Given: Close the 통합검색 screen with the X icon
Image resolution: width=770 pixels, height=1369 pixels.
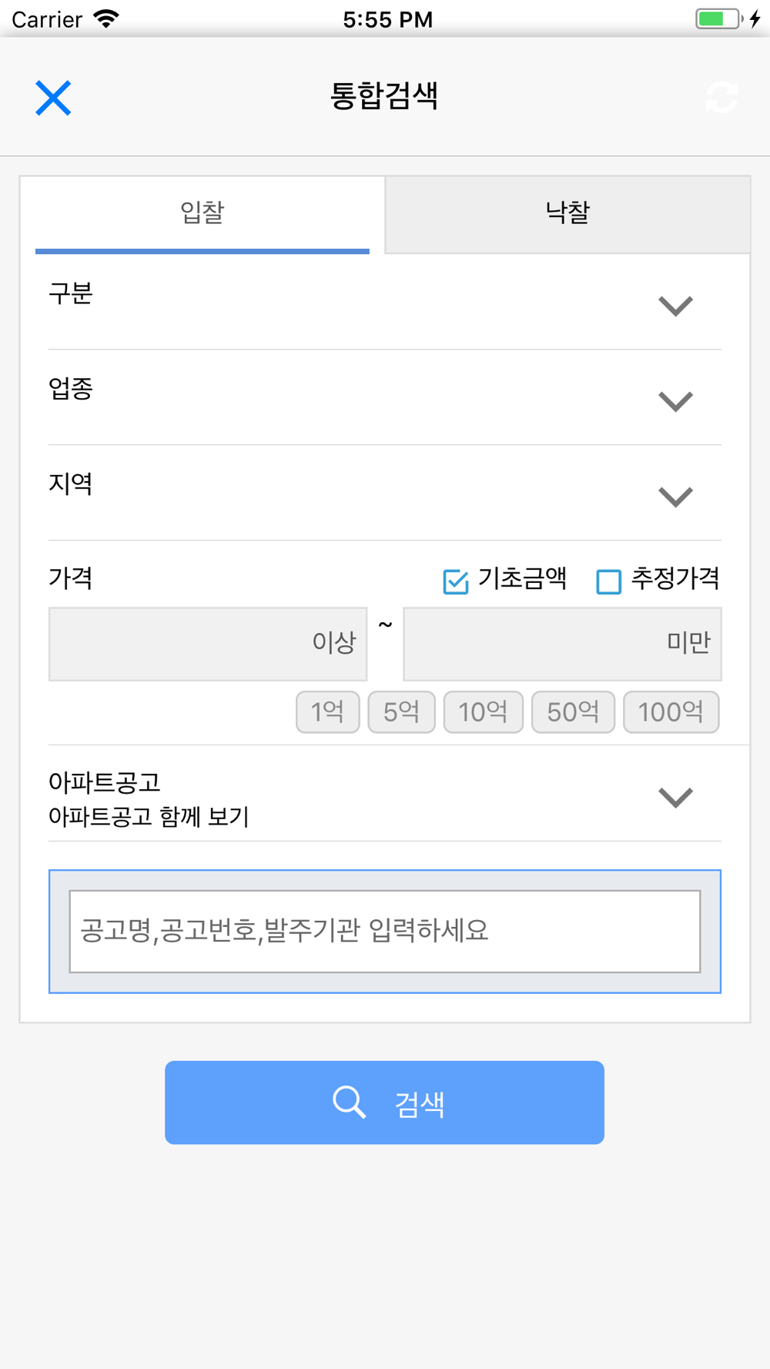Looking at the screenshot, I should point(53,98).
